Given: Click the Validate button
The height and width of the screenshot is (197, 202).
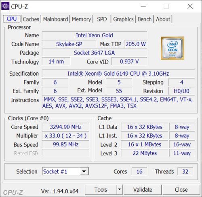Looking at the screenshot, I should point(143,190).
